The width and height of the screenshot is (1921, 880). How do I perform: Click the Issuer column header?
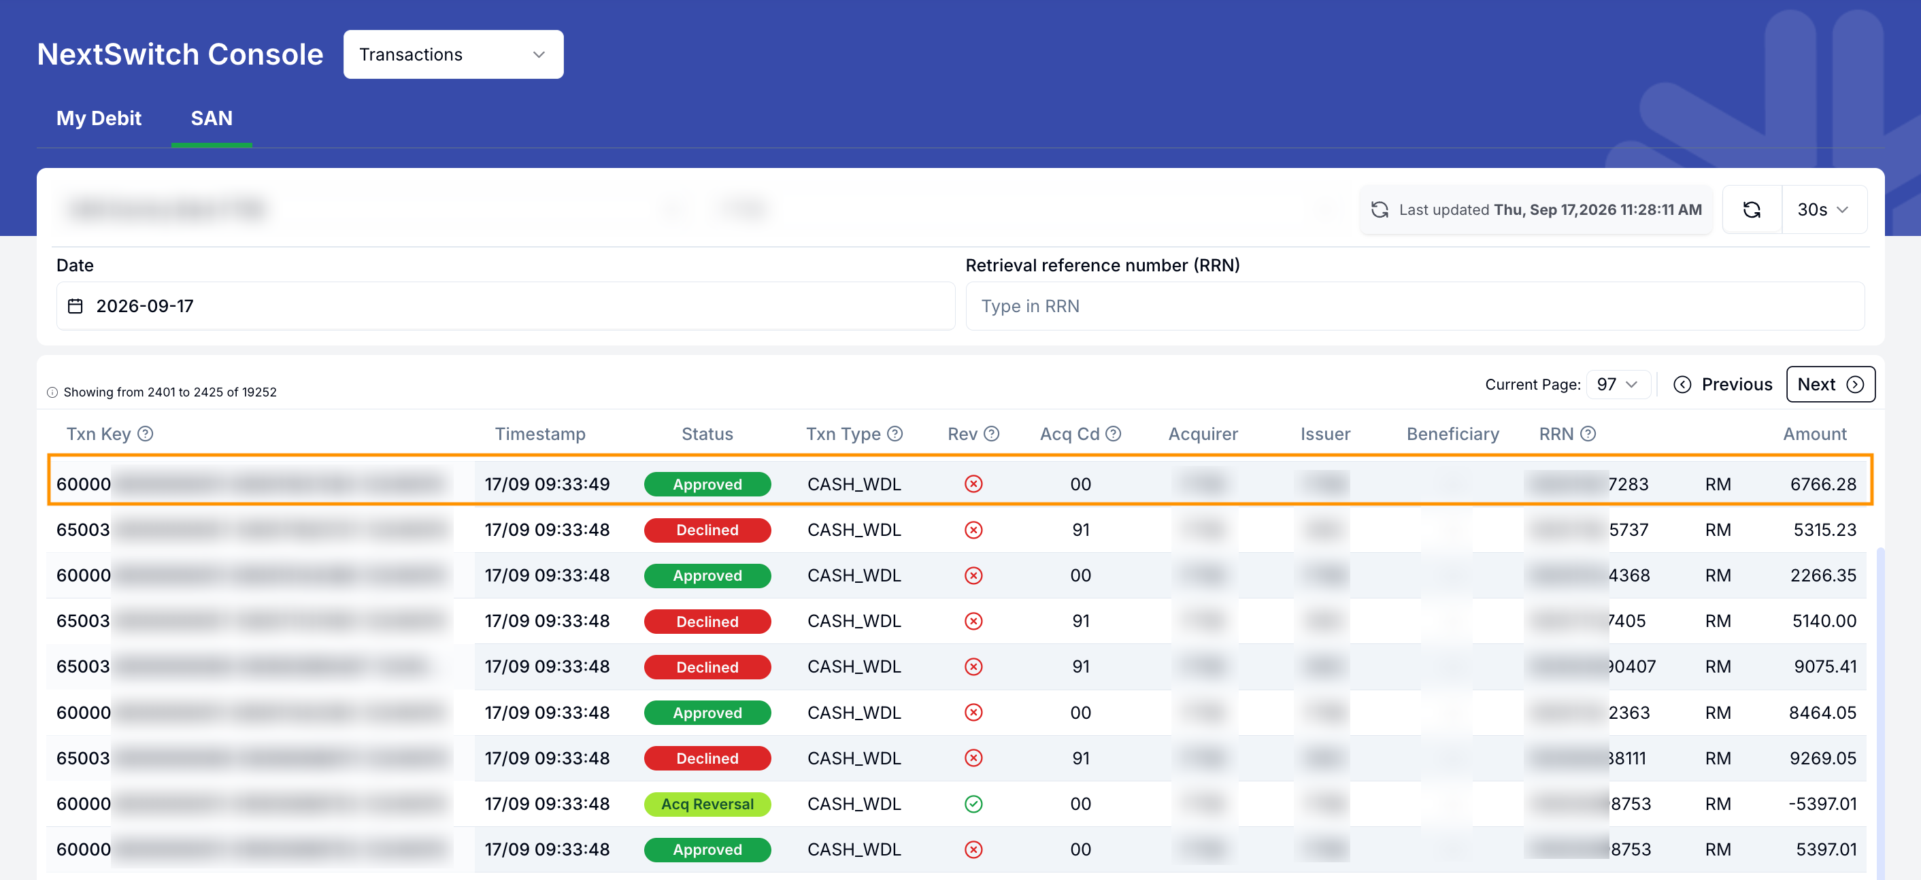coord(1325,433)
